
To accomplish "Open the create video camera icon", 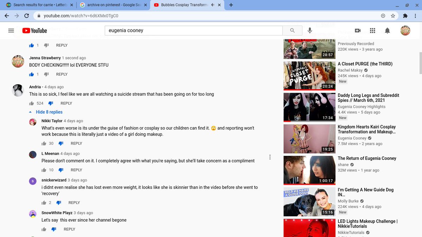I will click(358, 31).
